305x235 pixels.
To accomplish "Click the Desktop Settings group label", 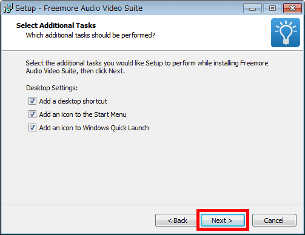I will (52, 88).
